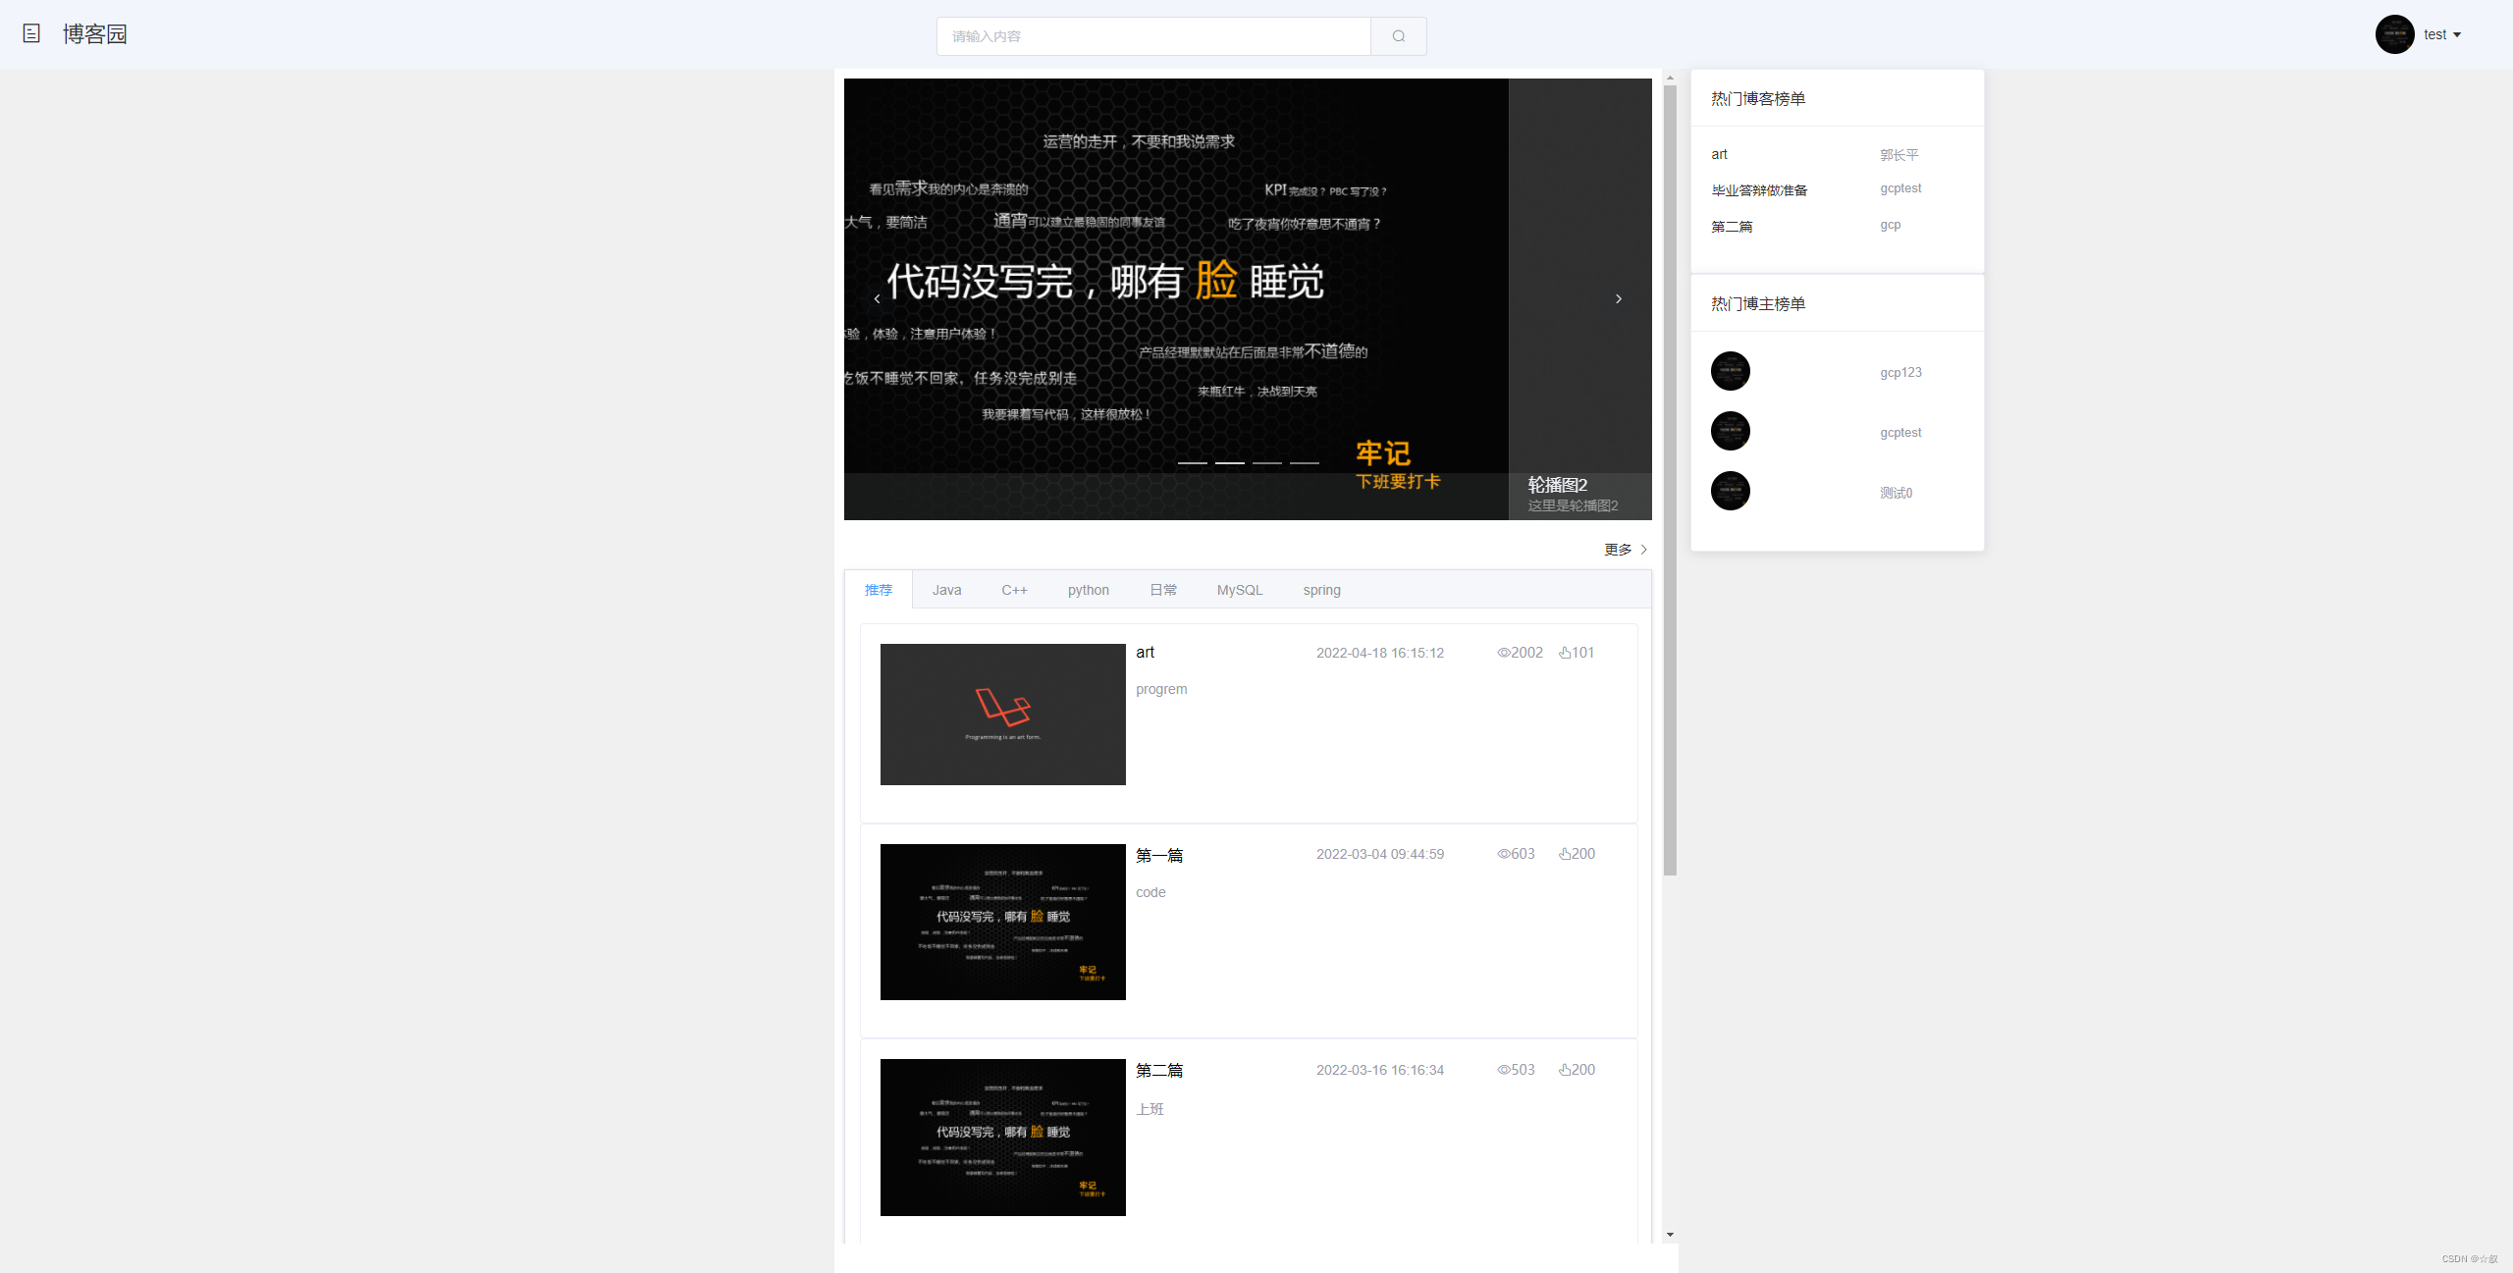Viewport: 2513px width, 1273px height.
Task: Open the art post title
Action: click(x=1145, y=653)
